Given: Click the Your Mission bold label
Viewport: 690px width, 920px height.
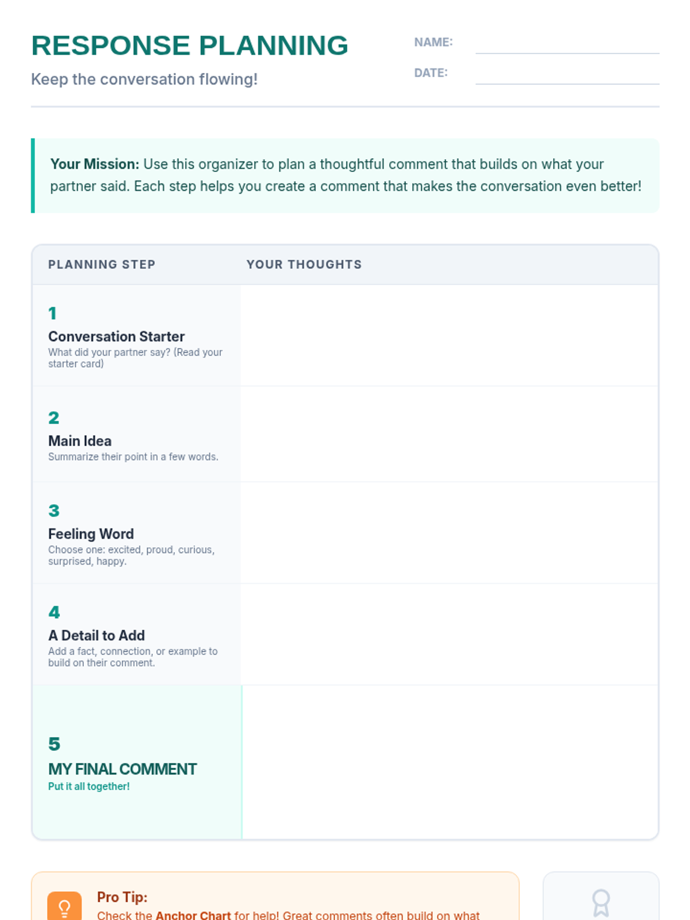Looking at the screenshot, I should (95, 164).
